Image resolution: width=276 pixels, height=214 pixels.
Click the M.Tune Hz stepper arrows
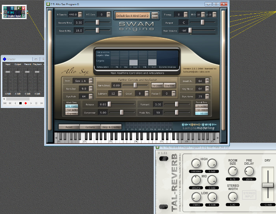coord(80,15)
